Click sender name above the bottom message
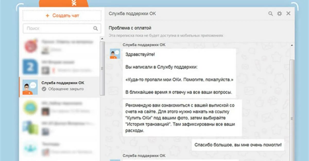309x161 pixels. [x=144, y=156]
